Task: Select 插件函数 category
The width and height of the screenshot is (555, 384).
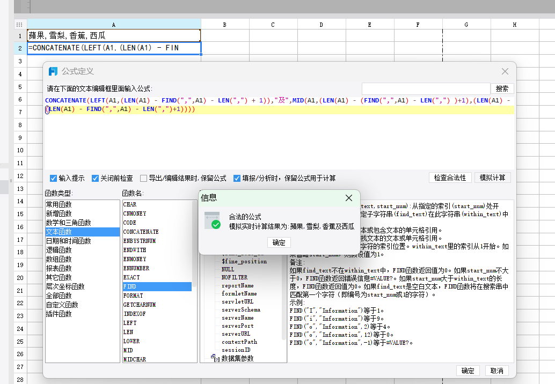Action: click(83, 314)
